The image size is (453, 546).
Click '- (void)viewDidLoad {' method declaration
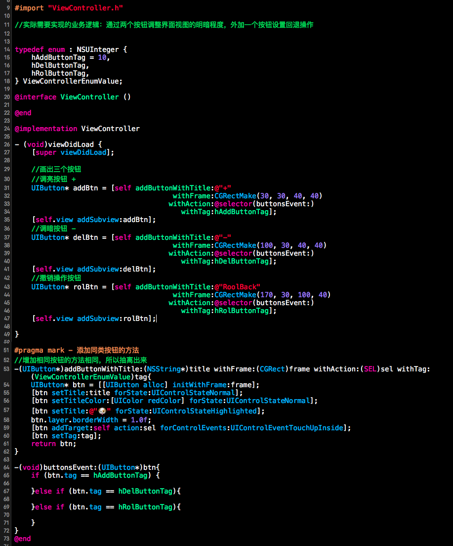point(58,144)
